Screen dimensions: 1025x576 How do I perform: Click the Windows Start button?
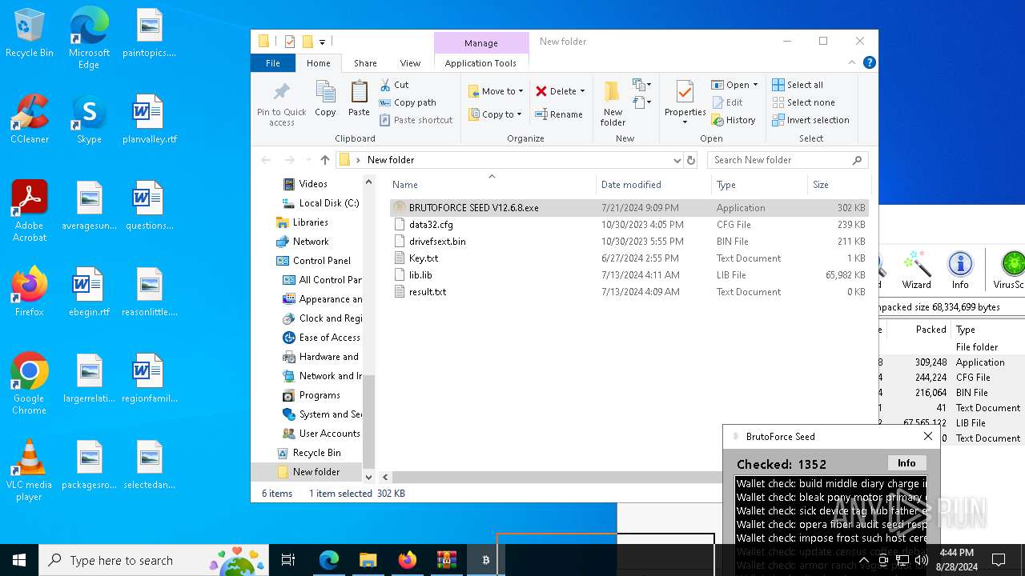[19, 560]
